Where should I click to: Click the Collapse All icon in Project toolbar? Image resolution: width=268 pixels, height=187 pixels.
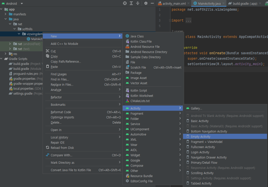tap(138, 3)
